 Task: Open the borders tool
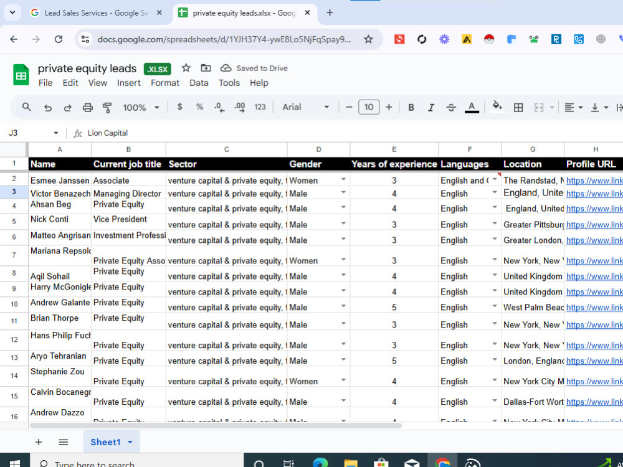pos(518,107)
